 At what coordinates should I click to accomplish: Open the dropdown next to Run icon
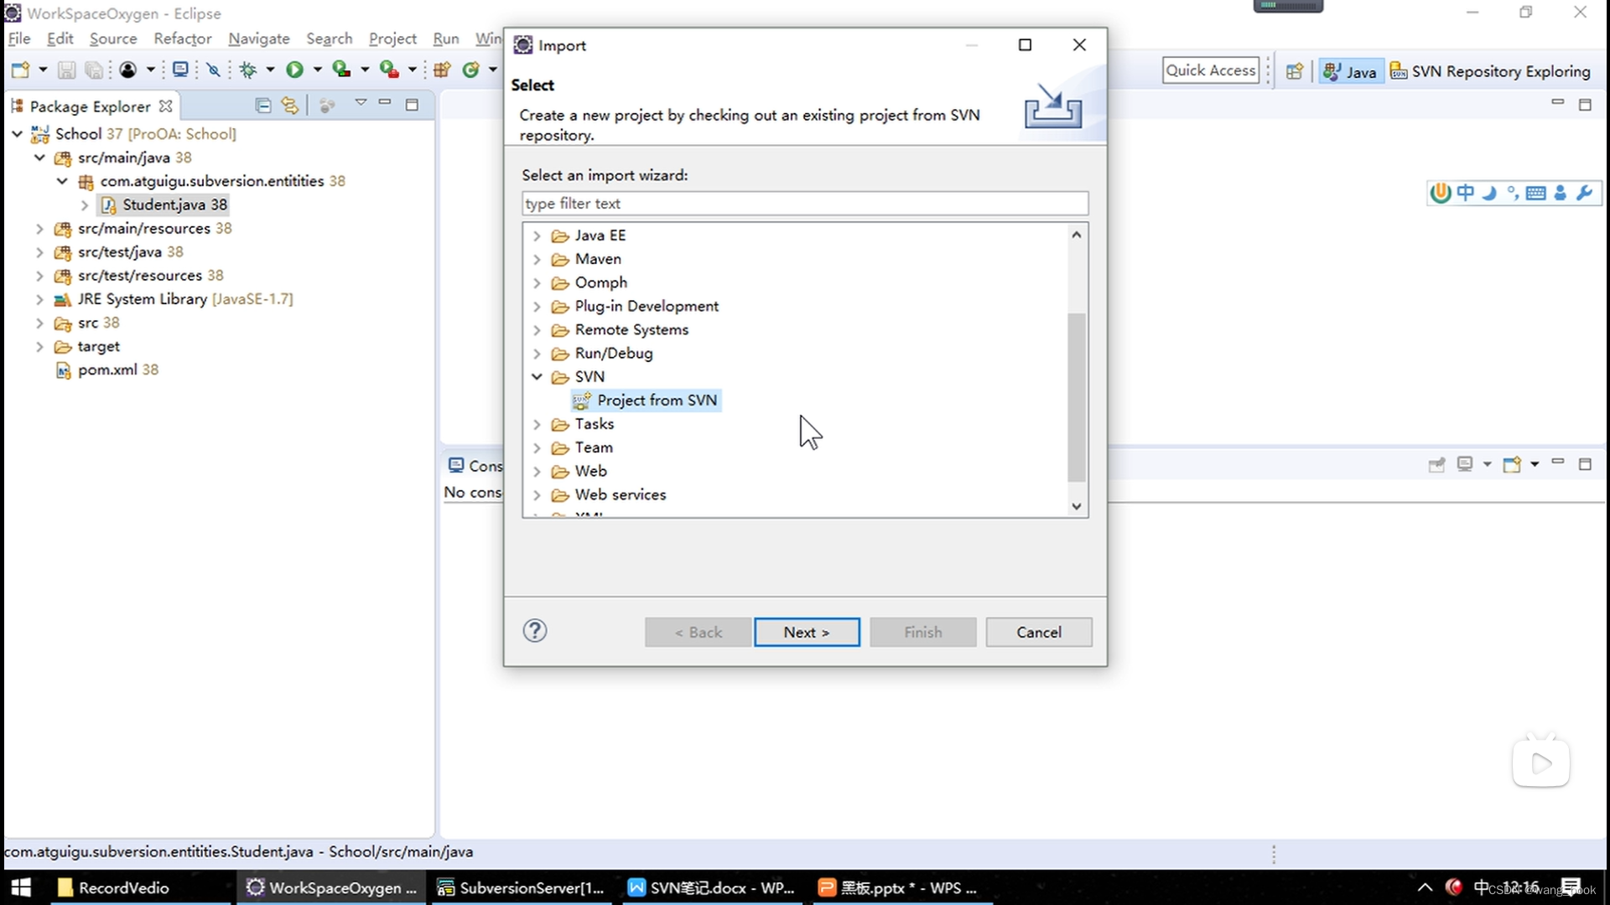click(x=317, y=70)
